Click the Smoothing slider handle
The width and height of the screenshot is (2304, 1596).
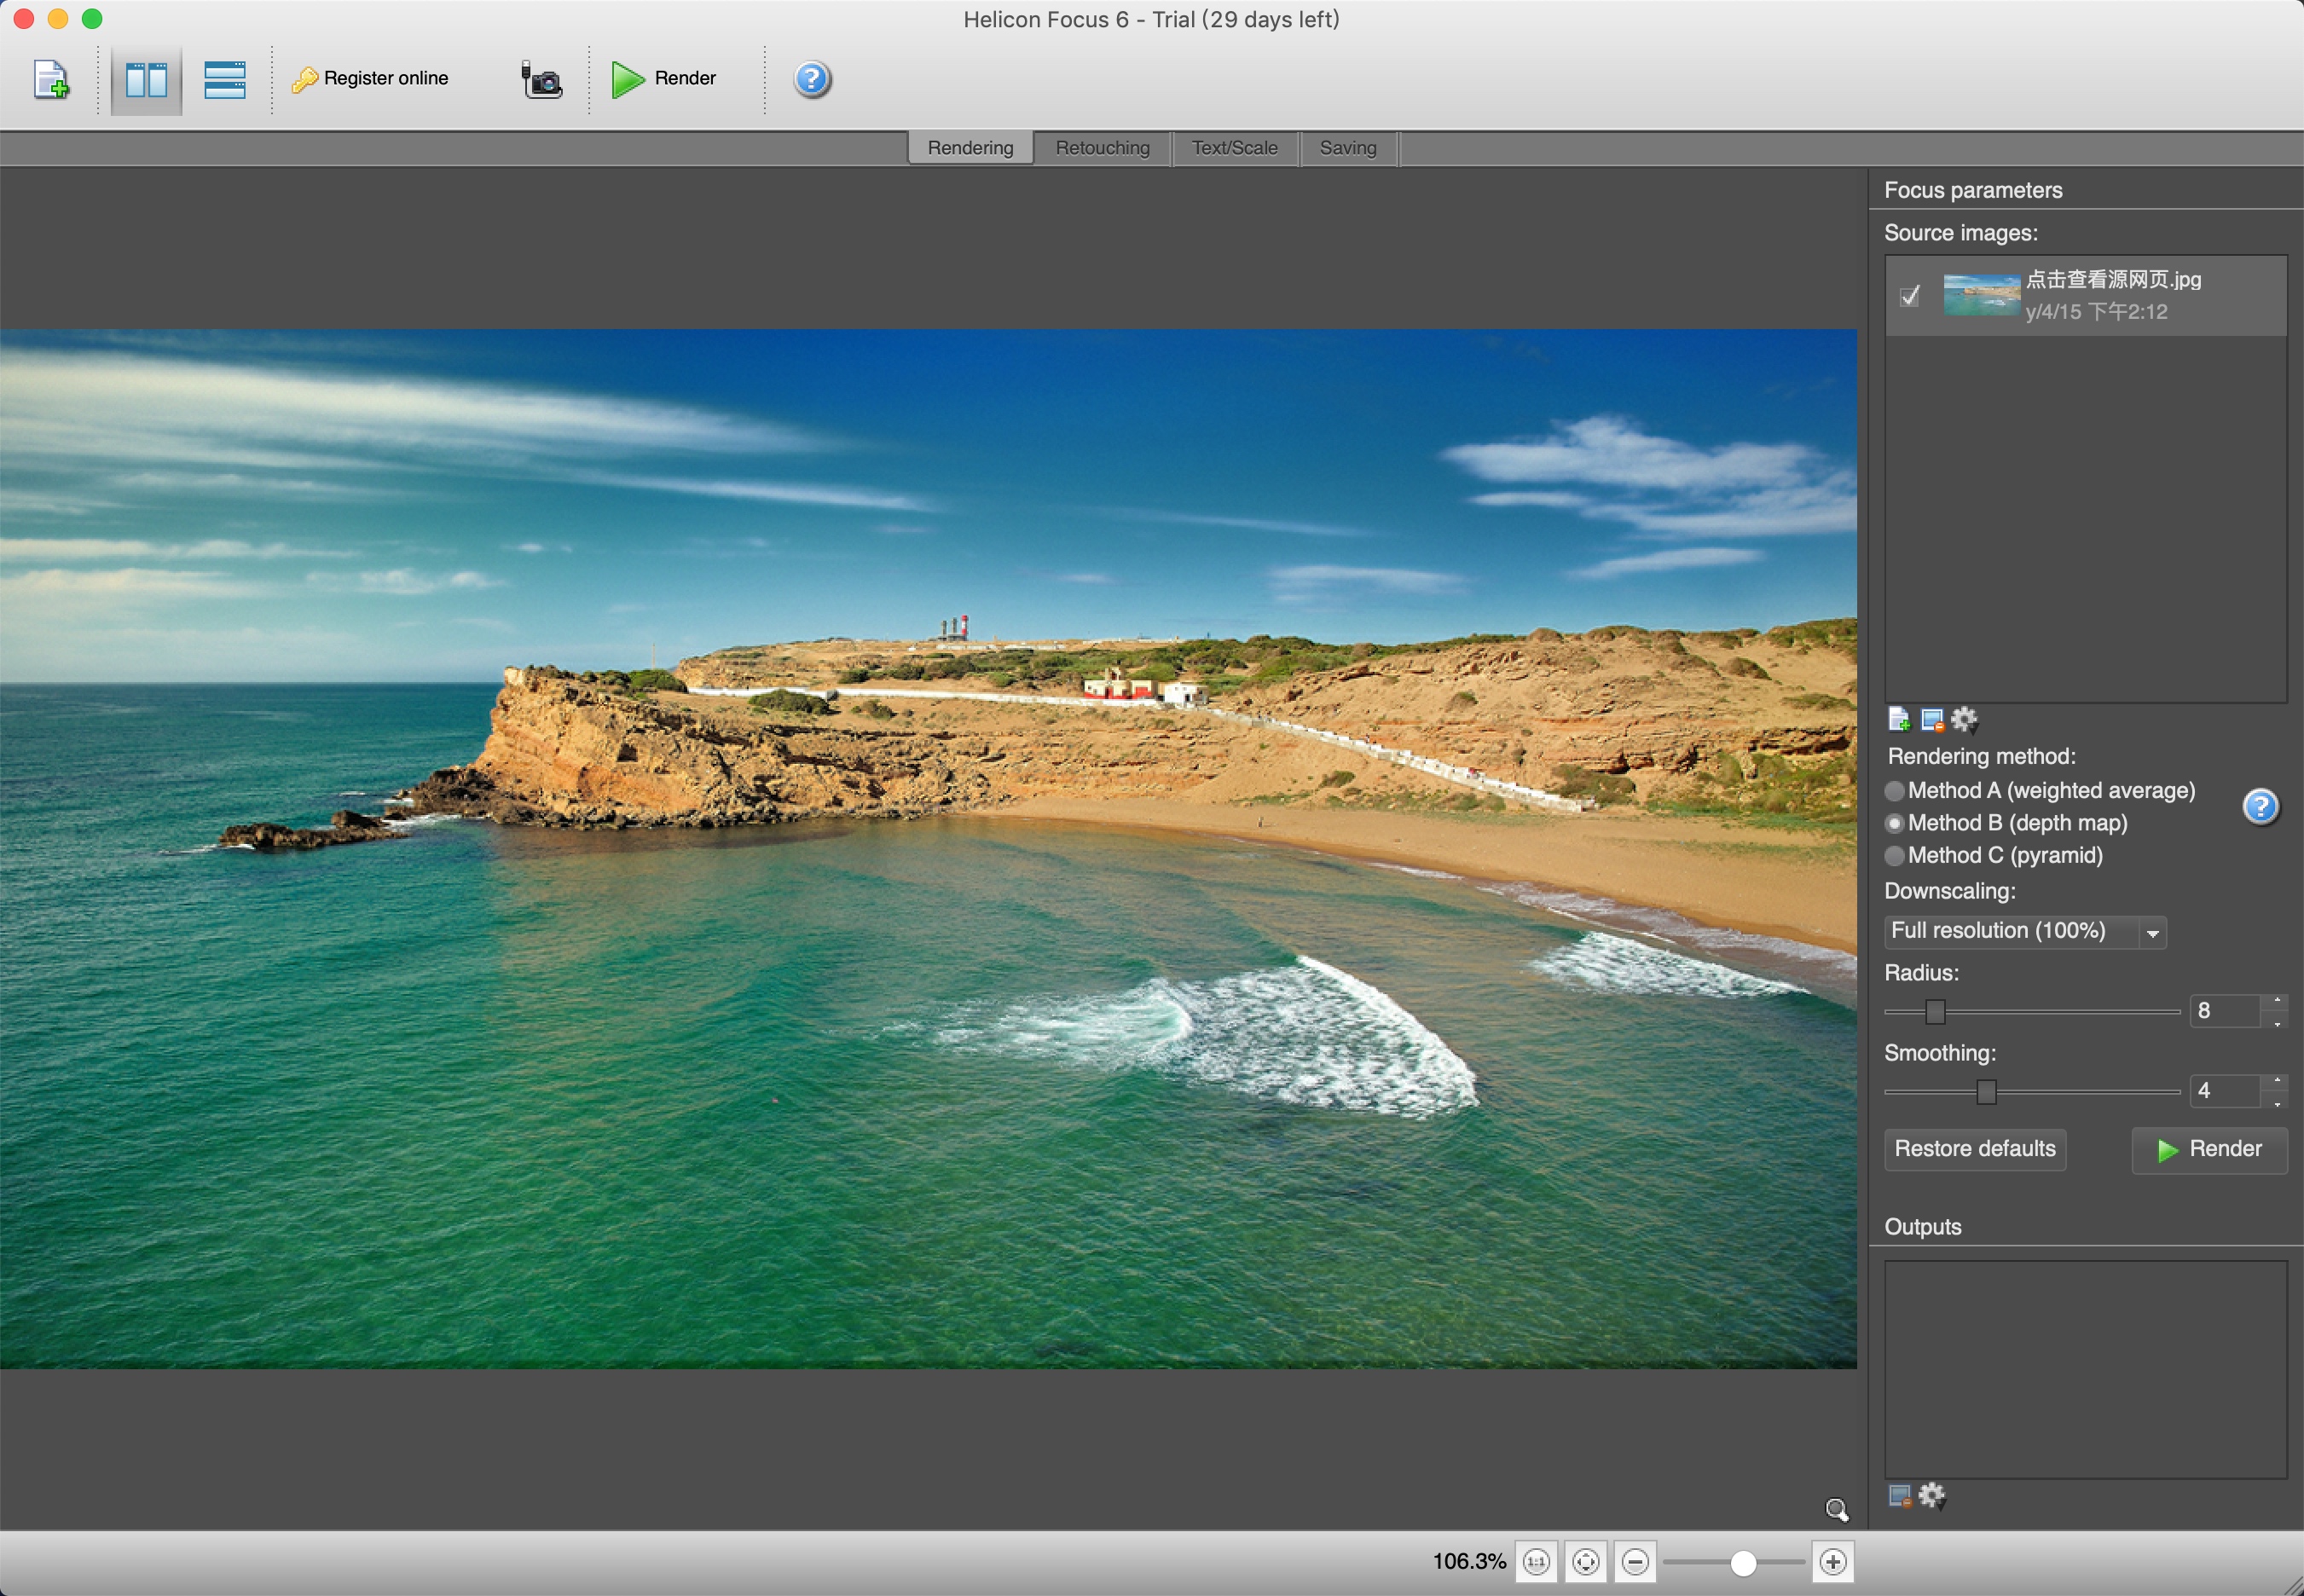(x=1986, y=1092)
